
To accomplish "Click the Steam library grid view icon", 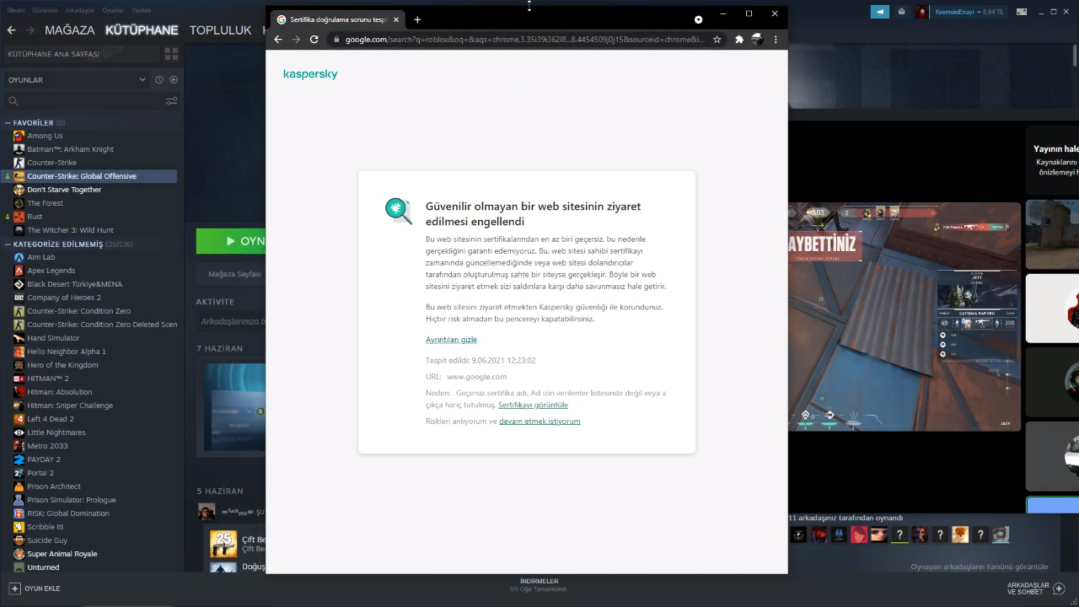I will 171,54.
